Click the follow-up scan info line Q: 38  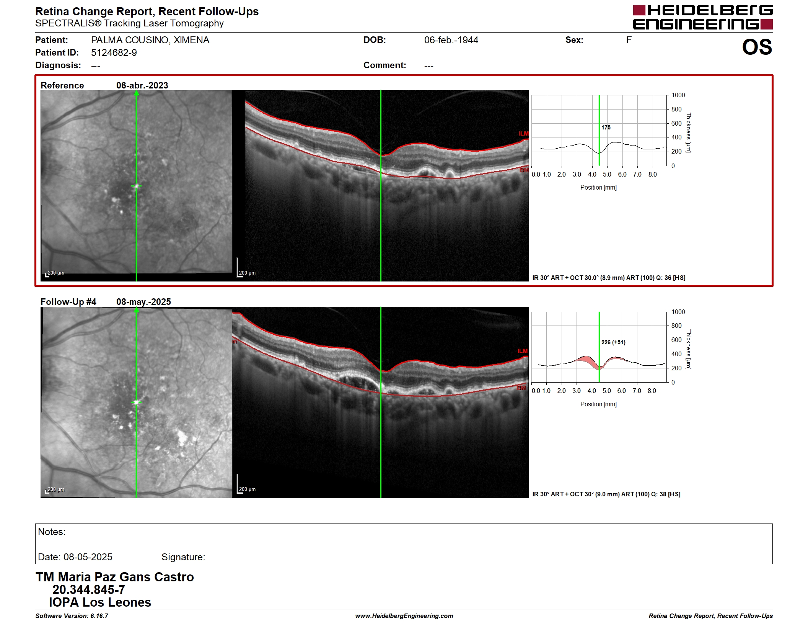point(606,494)
